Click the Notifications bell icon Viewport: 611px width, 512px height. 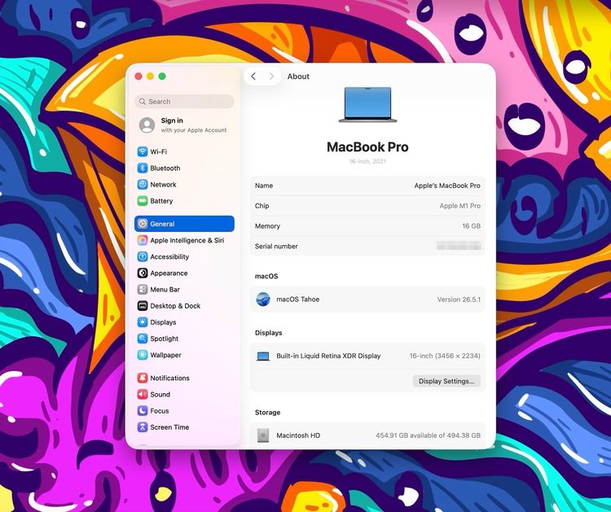point(143,377)
